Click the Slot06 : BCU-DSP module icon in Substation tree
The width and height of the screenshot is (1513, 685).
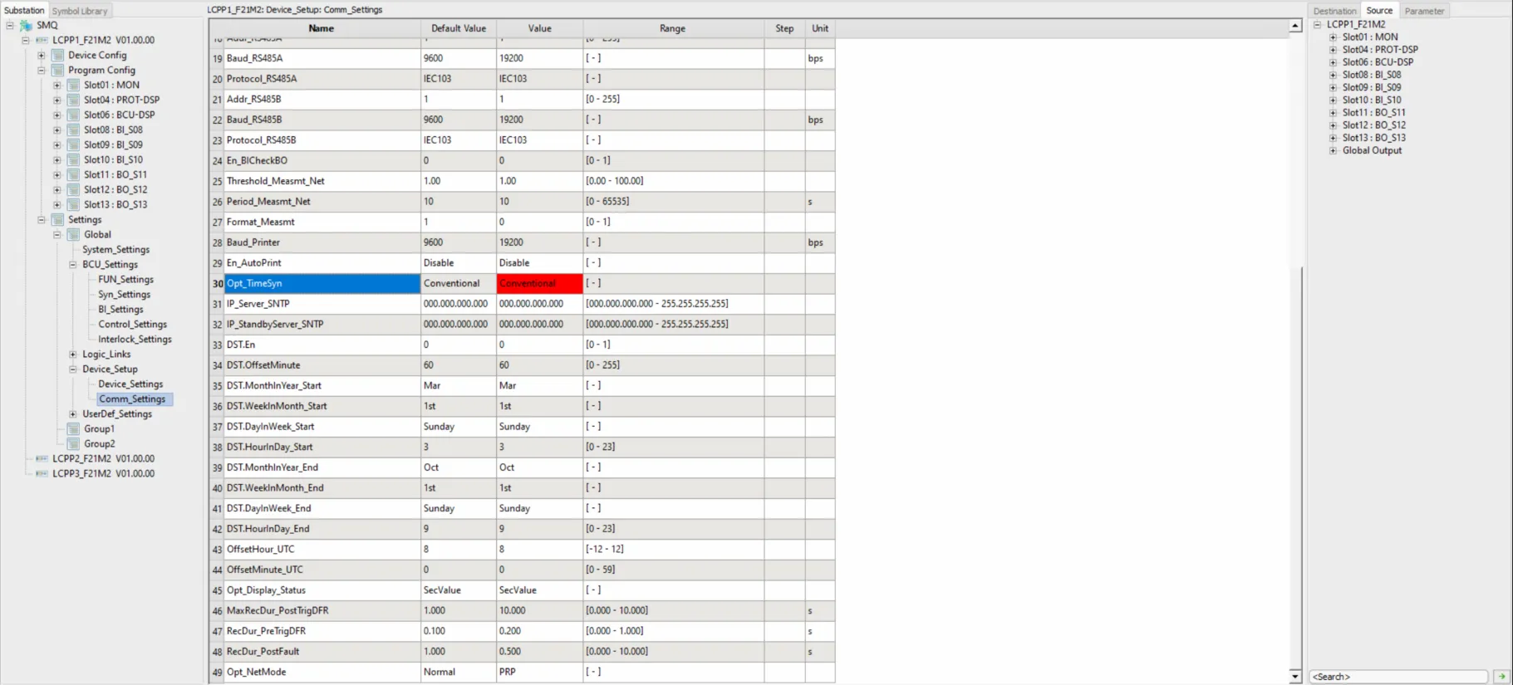click(x=73, y=115)
